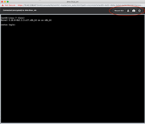Click the Kernel version line in the console
Image resolution: width=145 pixels, height=124 pixels.
click(x=26, y=20)
